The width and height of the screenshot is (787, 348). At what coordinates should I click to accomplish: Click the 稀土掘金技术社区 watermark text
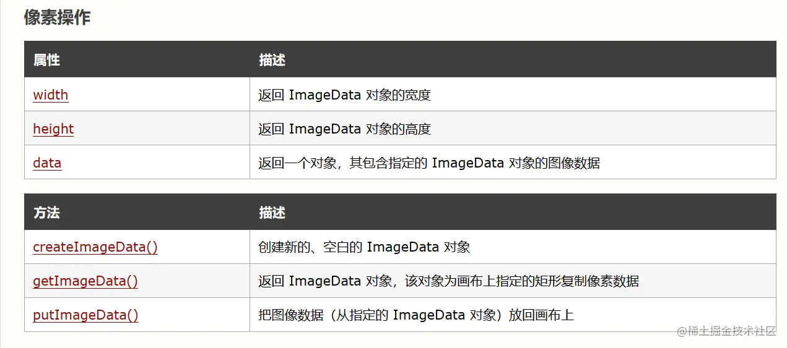[x=733, y=331]
